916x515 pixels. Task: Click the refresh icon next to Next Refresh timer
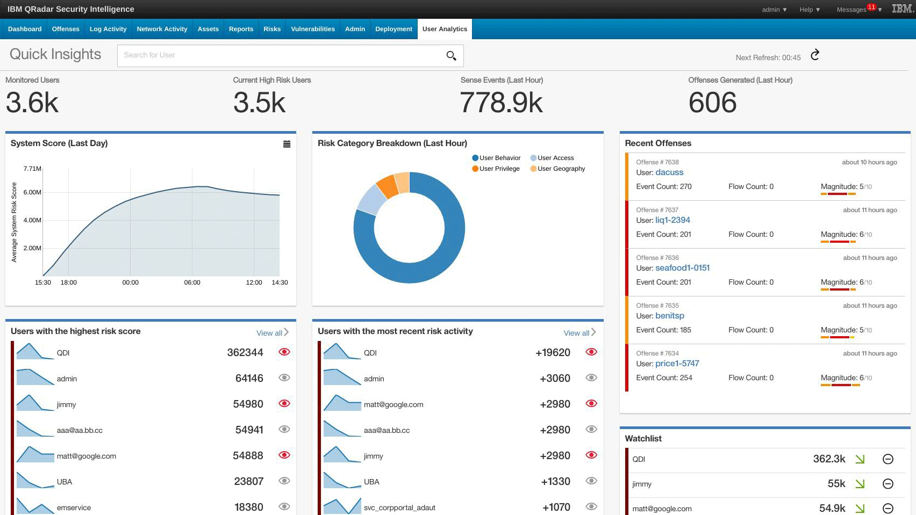(x=815, y=55)
